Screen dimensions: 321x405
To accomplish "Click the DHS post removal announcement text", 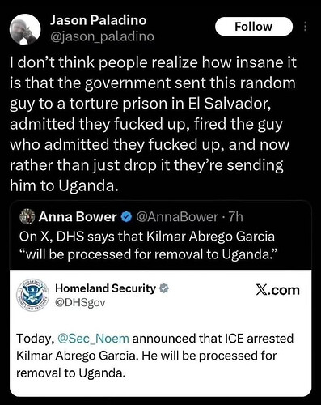I will [154, 356].
